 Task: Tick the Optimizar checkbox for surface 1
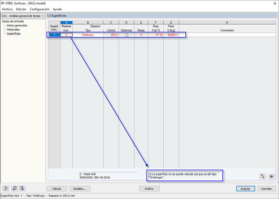coord(127,35)
